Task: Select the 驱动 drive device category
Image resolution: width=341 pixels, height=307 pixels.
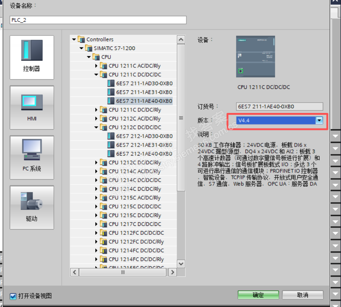Action: point(32,207)
